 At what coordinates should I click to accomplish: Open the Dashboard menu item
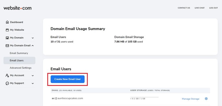click(x=16, y=22)
